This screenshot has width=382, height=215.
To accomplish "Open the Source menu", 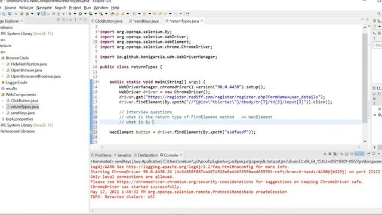I will pos(10,8).
